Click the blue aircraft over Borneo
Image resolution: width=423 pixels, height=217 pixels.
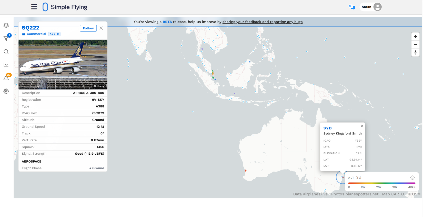250,62
